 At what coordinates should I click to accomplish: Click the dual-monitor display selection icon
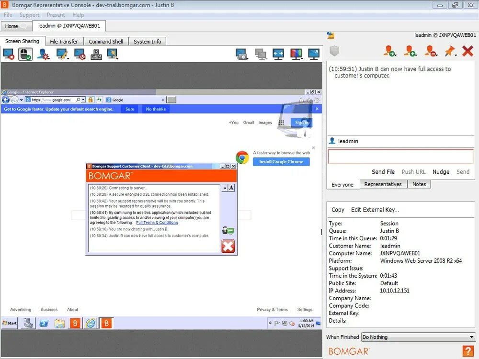[x=261, y=54]
